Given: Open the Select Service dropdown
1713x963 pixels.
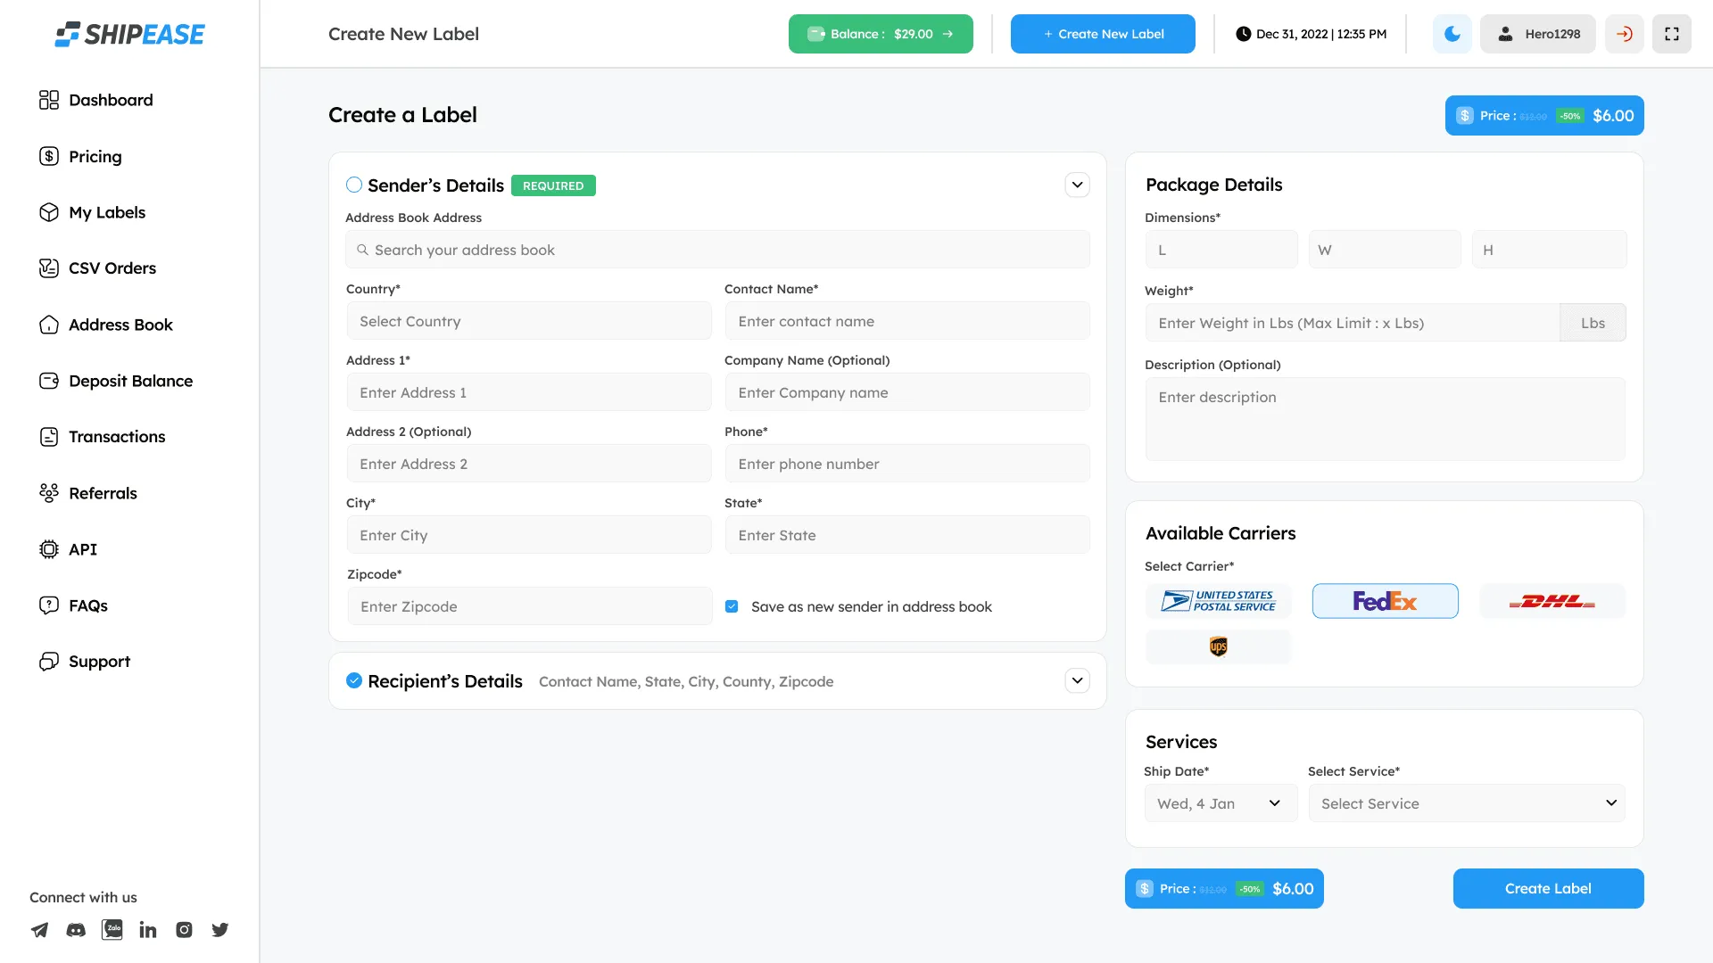Looking at the screenshot, I should point(1466,803).
